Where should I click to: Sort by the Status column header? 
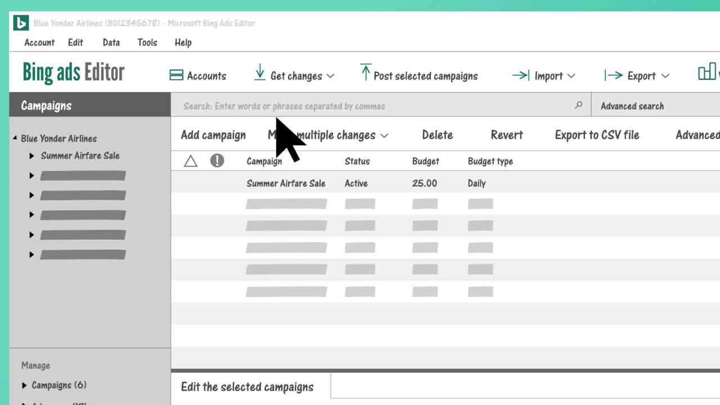point(357,161)
